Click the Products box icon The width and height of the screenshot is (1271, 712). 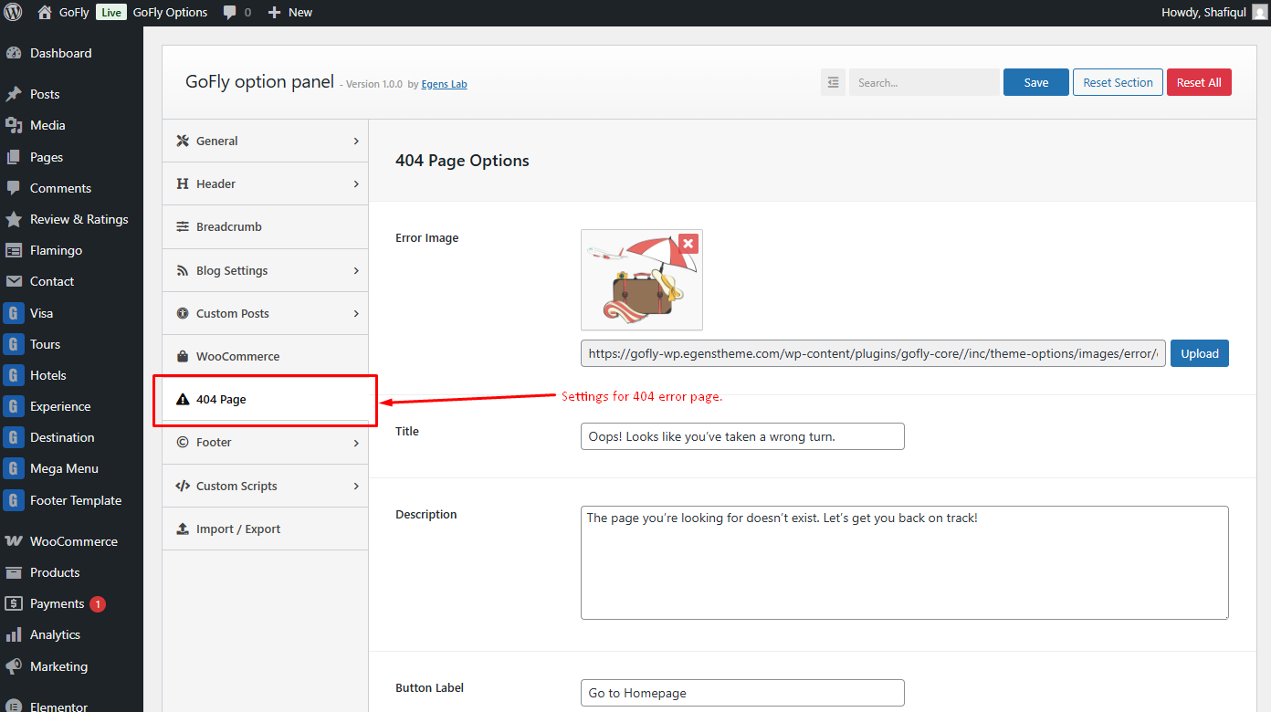(14, 572)
